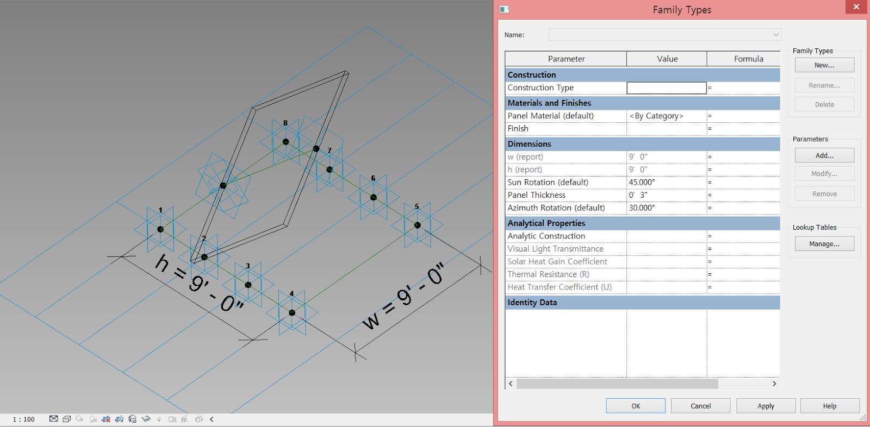Toggle Shadows icon in view control bar

tap(93, 419)
